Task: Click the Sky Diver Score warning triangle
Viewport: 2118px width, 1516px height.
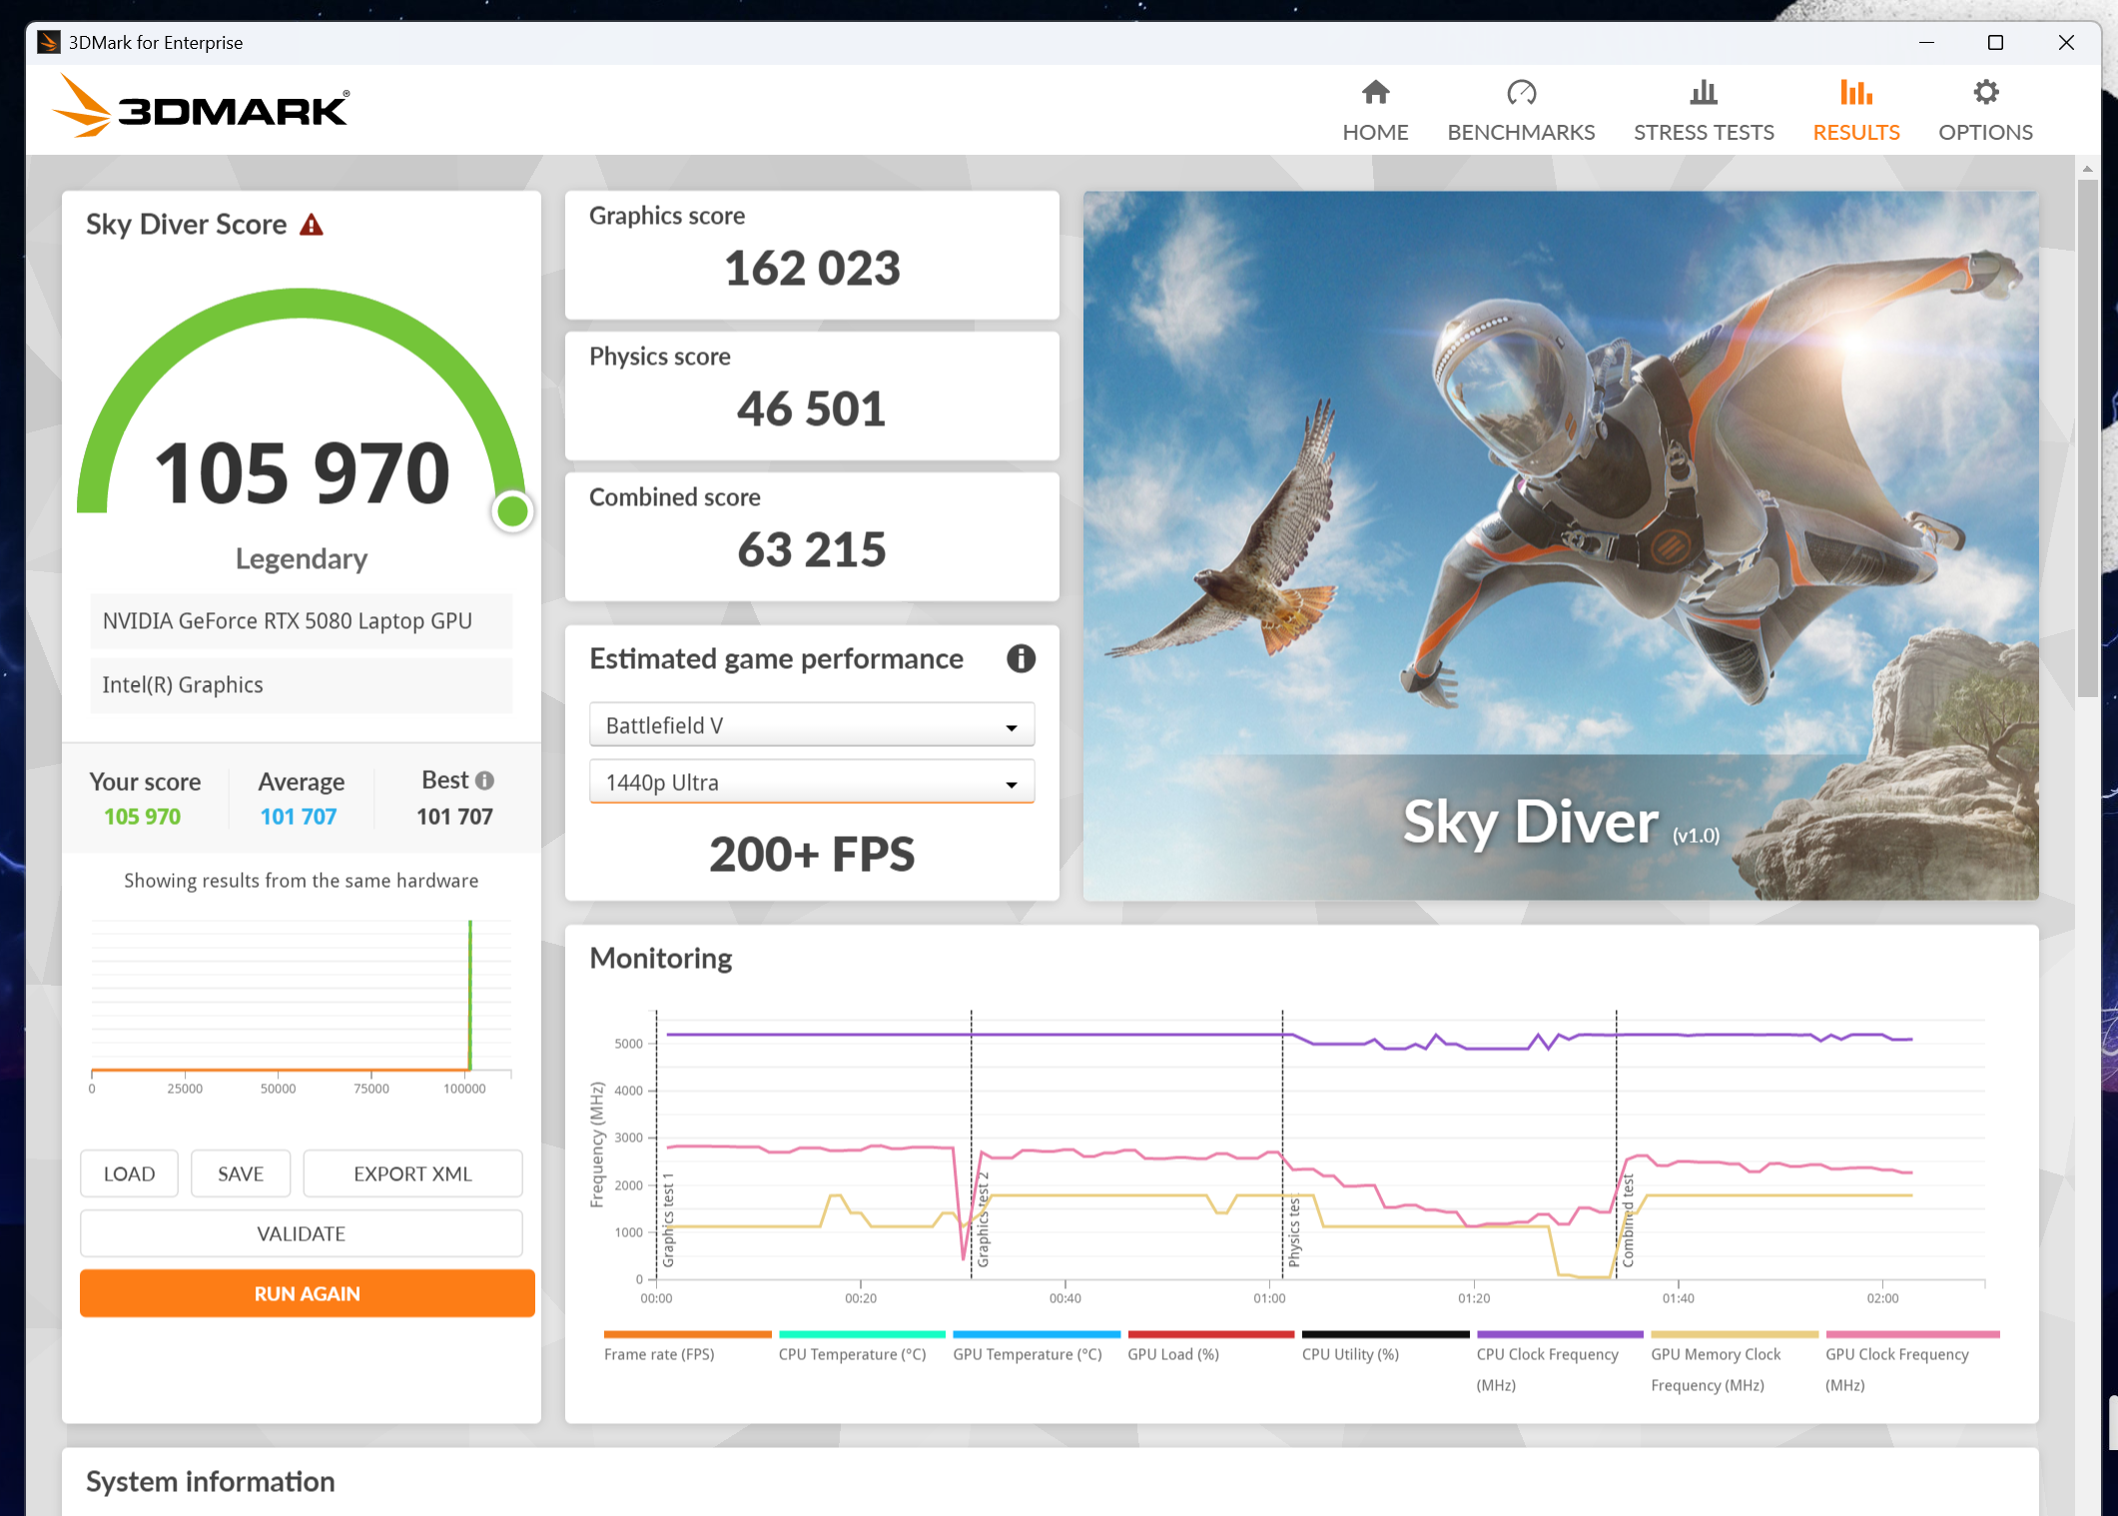Action: [312, 225]
